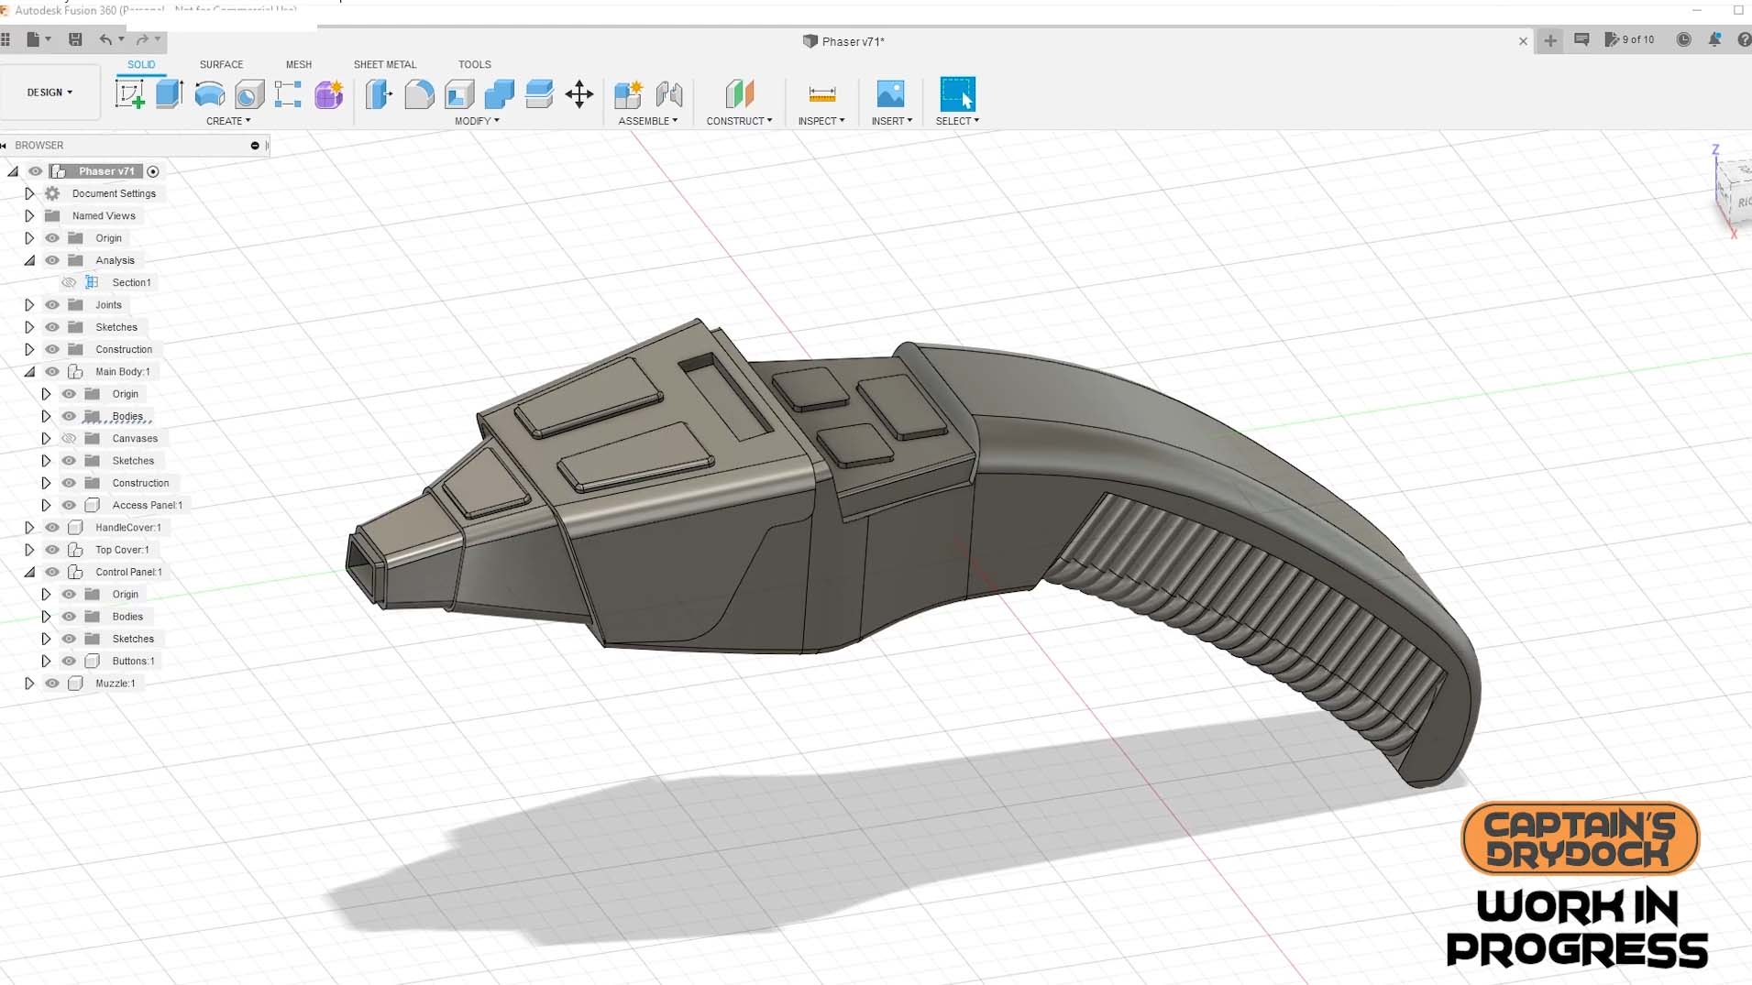Screen dimensions: 1752x985
Task: Switch to the SOLID tab
Action: pyautogui.click(x=141, y=64)
